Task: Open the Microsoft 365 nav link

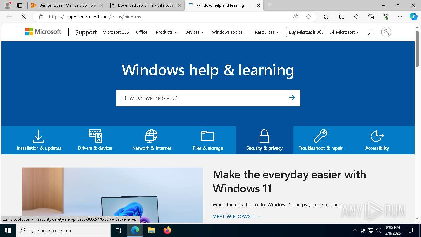Action: [x=115, y=32]
